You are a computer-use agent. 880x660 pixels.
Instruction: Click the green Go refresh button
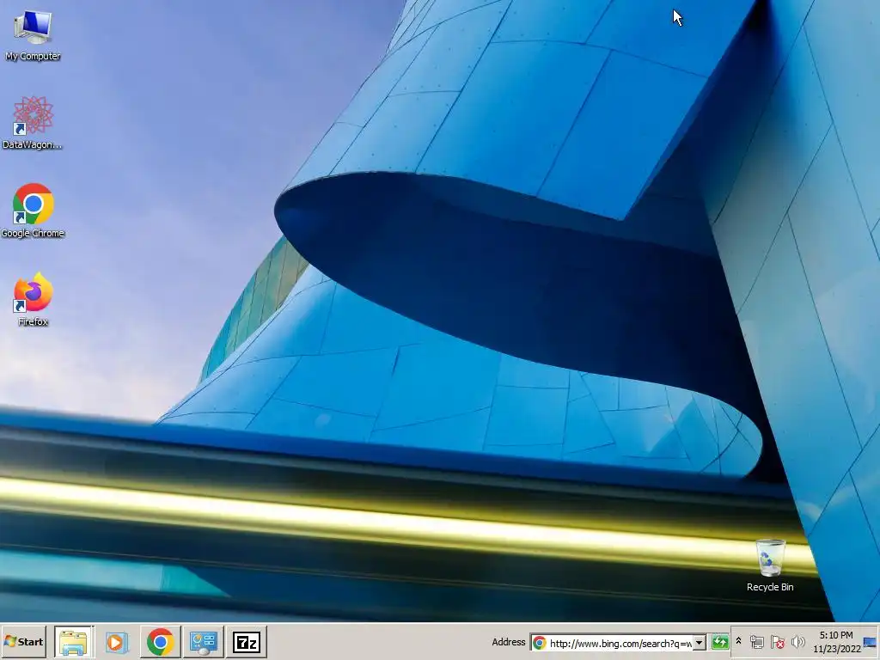click(x=719, y=643)
